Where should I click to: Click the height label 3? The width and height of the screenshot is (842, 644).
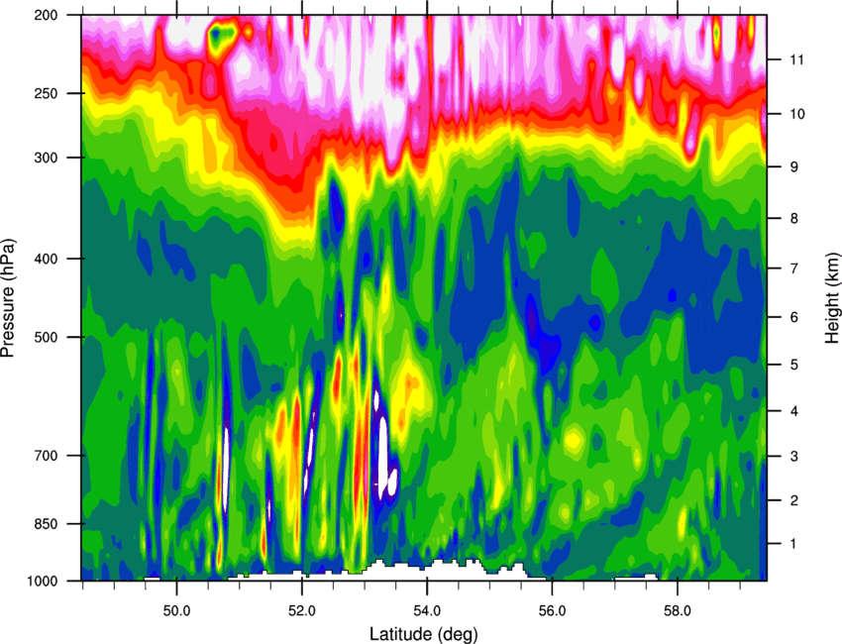tap(793, 457)
